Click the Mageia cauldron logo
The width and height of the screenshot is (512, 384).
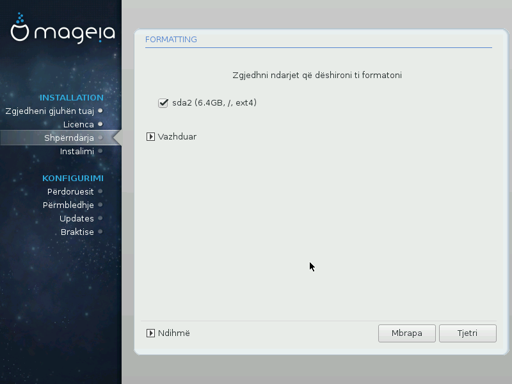[21, 29]
